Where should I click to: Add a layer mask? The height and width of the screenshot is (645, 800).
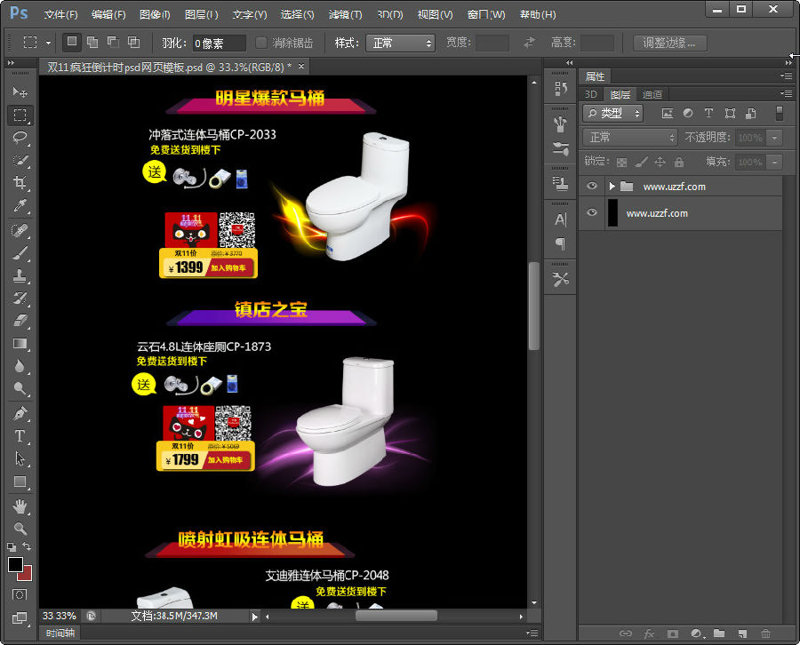tap(673, 633)
